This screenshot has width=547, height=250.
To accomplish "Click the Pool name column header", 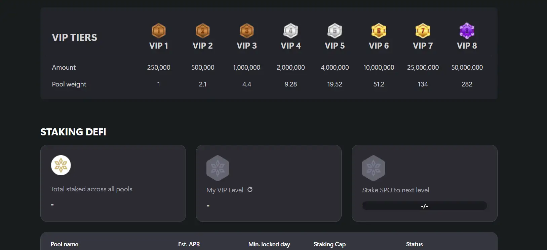I will [x=65, y=244].
